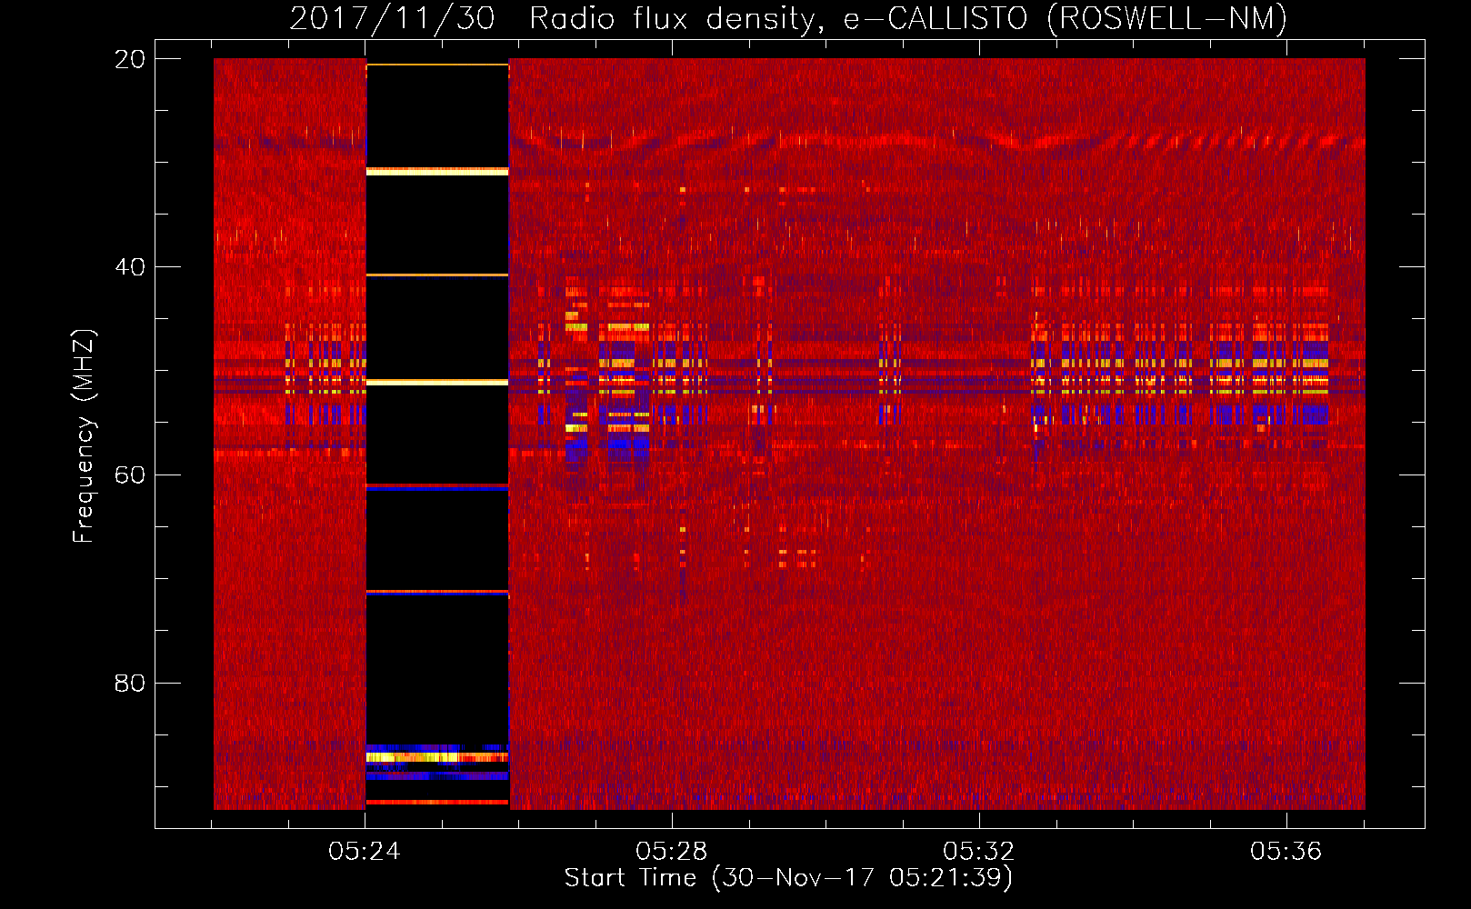Click the 20 frequency tick label

coord(130,59)
